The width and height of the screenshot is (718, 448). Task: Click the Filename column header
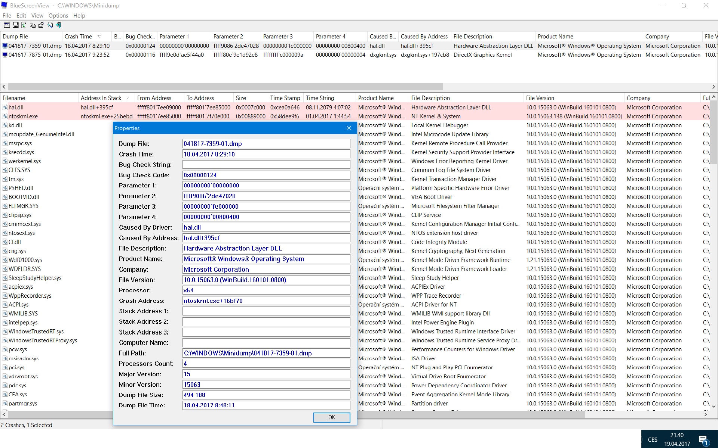point(14,98)
